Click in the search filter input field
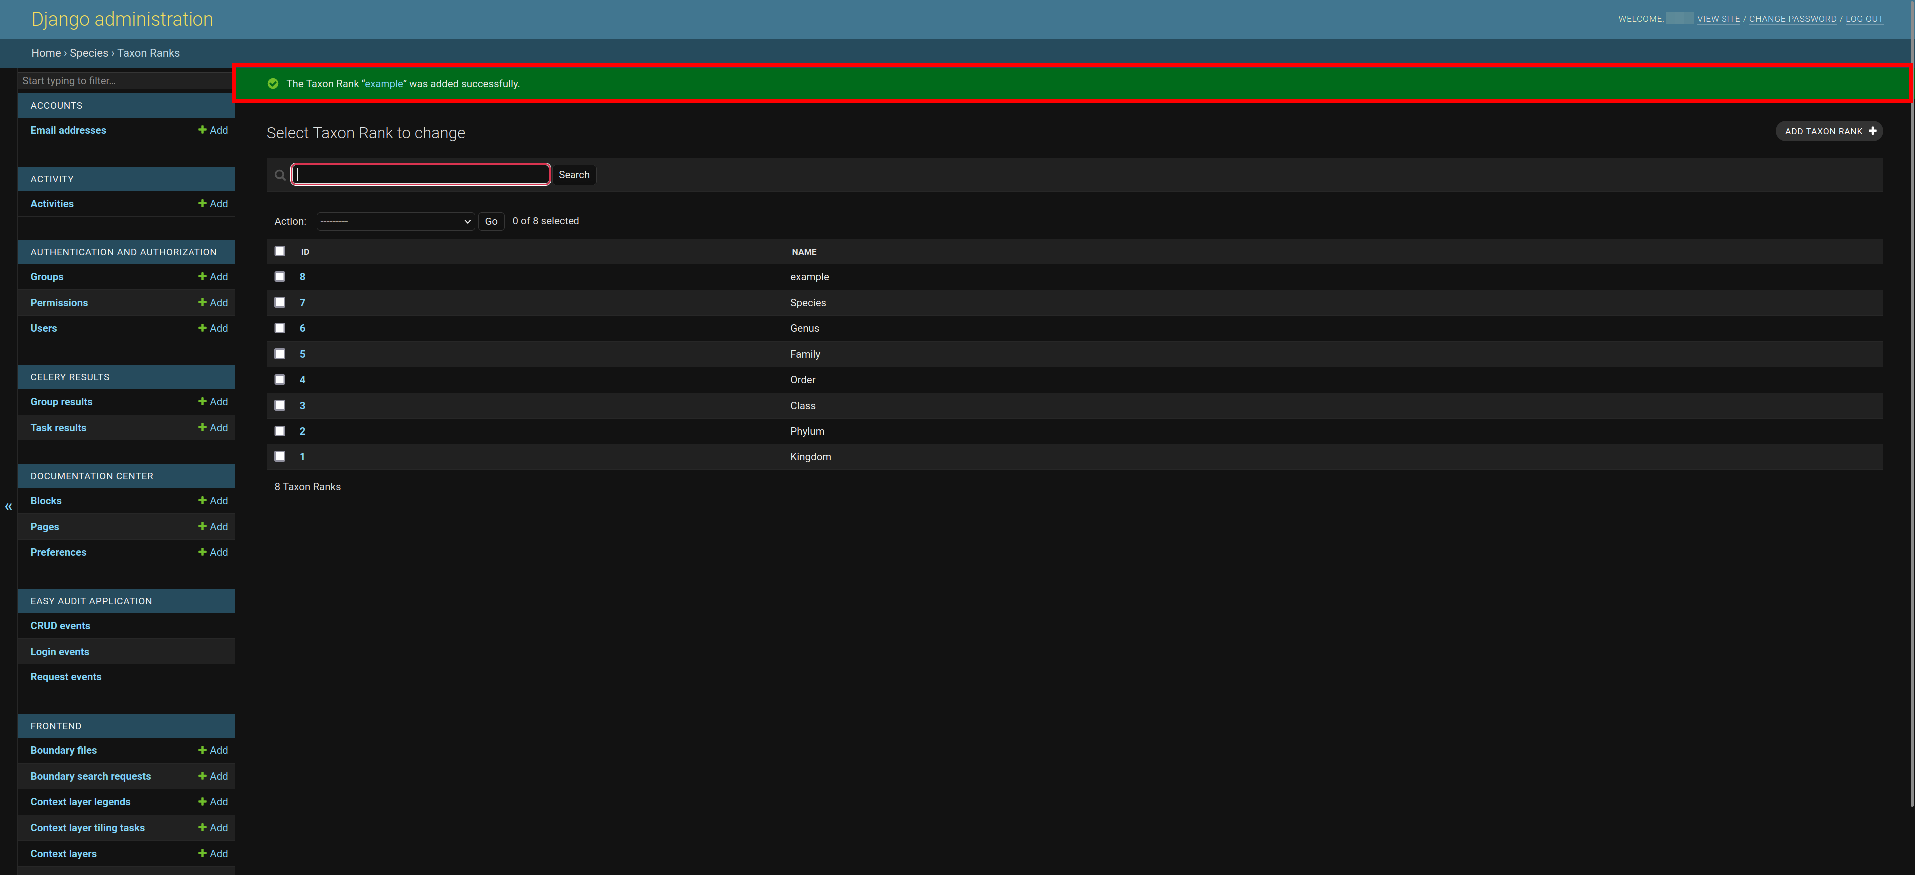 [420, 174]
